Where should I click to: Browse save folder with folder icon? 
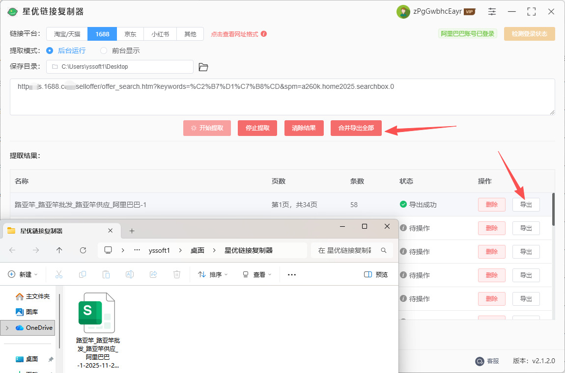203,67
